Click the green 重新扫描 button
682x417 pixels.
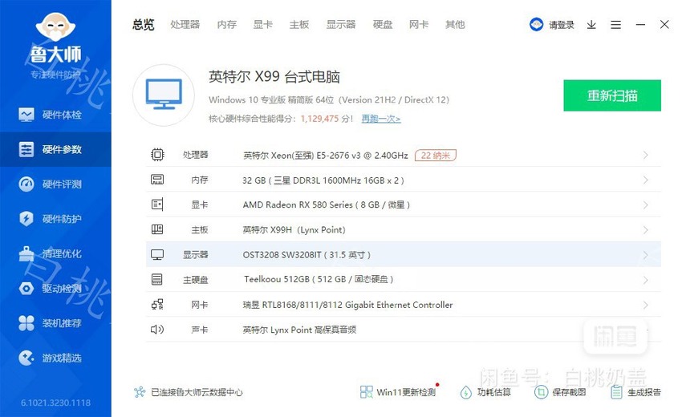(x=612, y=95)
